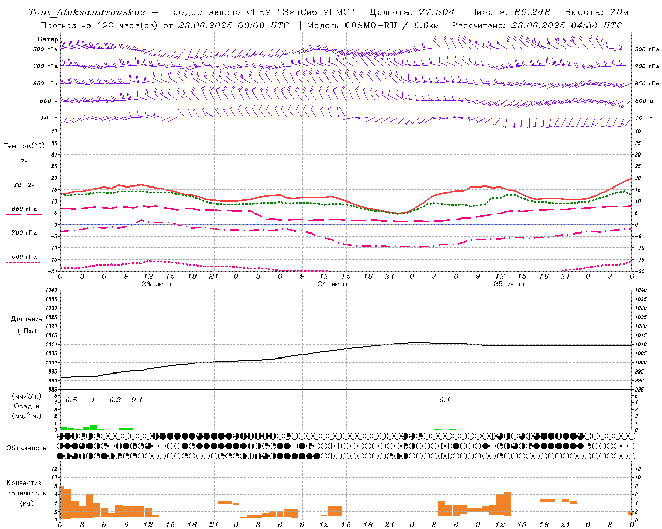The height and width of the screenshot is (529, 662).
Task: Click the precipitation value 0.5 label
Action: pyautogui.click(x=71, y=400)
